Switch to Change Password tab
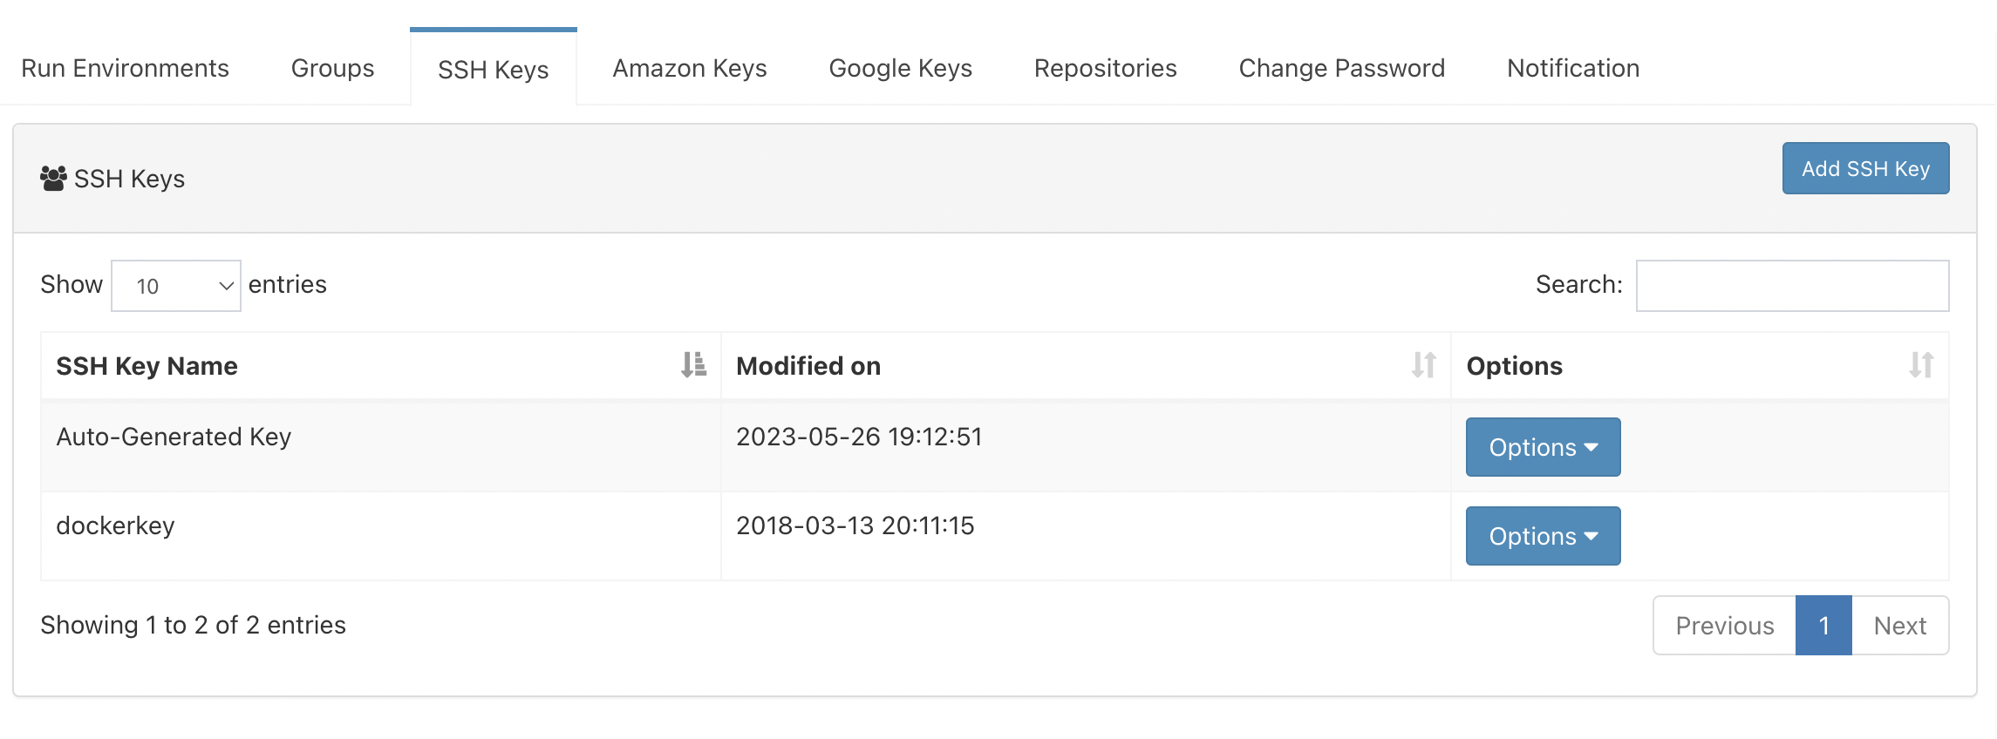1997x739 pixels. (1341, 68)
